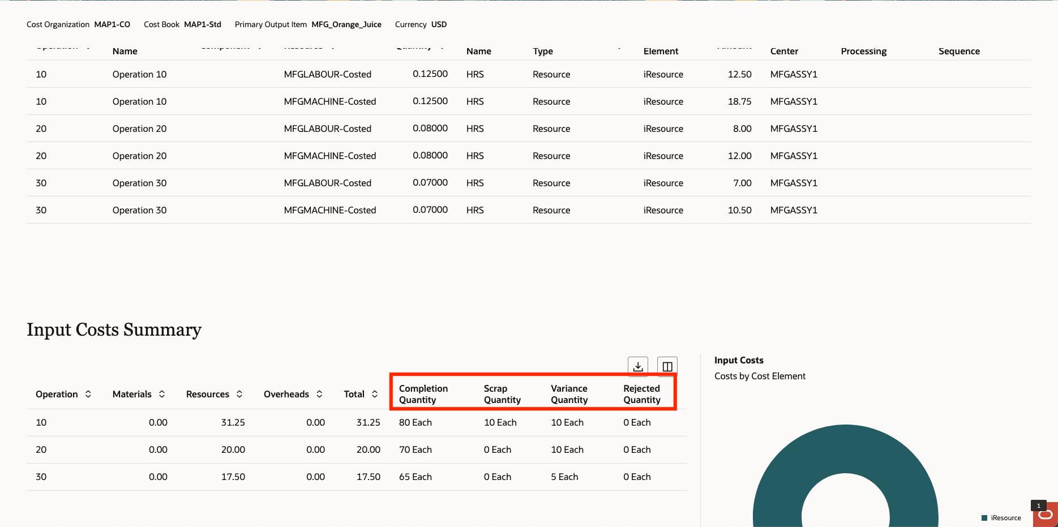Click the 20.00 Total value for operation 20

(x=369, y=449)
